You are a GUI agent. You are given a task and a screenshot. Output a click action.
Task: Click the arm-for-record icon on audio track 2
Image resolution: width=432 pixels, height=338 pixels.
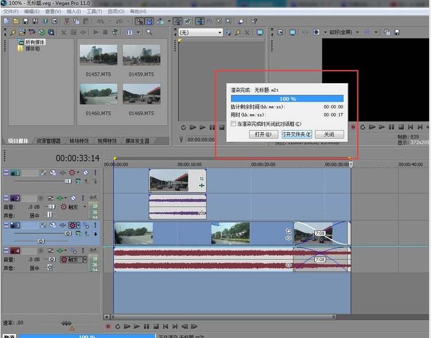pos(42,198)
